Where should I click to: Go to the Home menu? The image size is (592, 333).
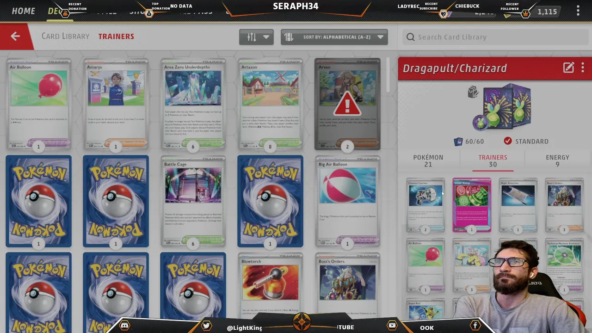point(23,11)
